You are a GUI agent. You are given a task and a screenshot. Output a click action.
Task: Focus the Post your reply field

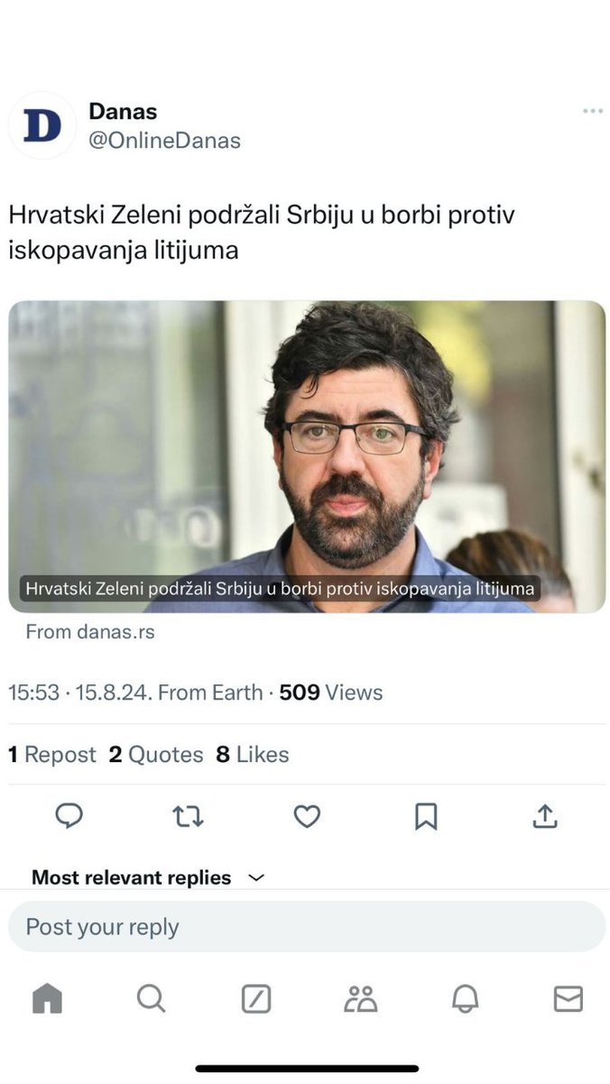click(x=307, y=926)
